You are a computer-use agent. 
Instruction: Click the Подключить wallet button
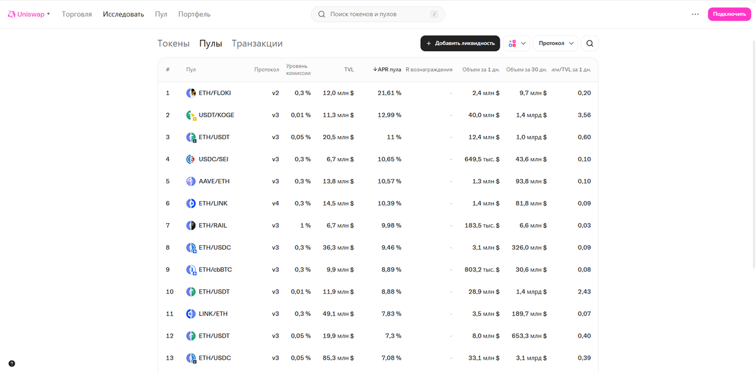click(730, 14)
